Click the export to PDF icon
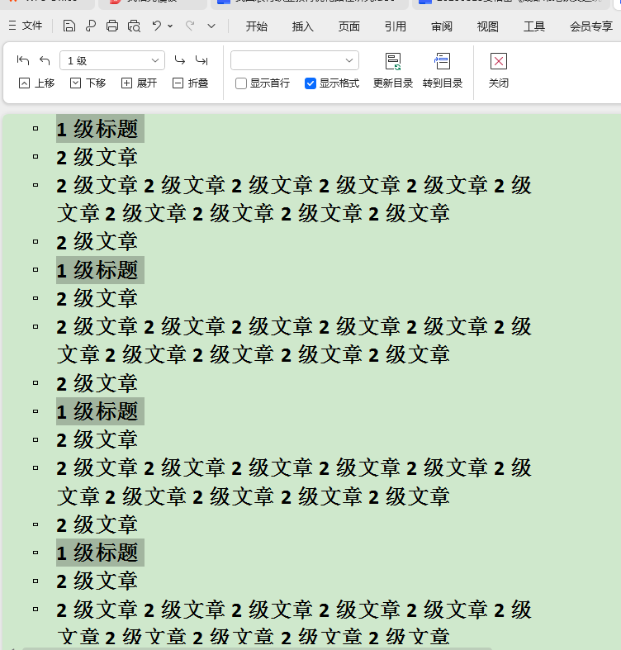The height and width of the screenshot is (650, 621). [x=91, y=26]
